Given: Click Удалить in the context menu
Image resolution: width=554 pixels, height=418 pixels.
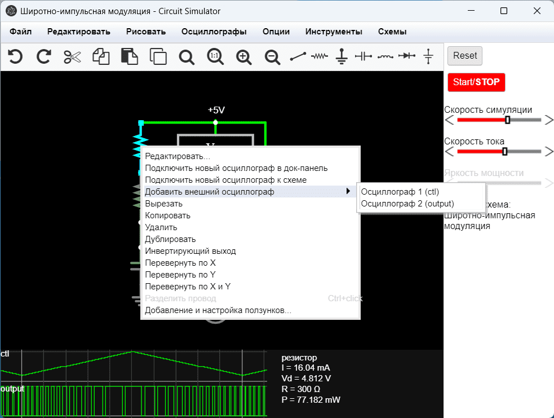Looking at the screenshot, I should point(161,227).
